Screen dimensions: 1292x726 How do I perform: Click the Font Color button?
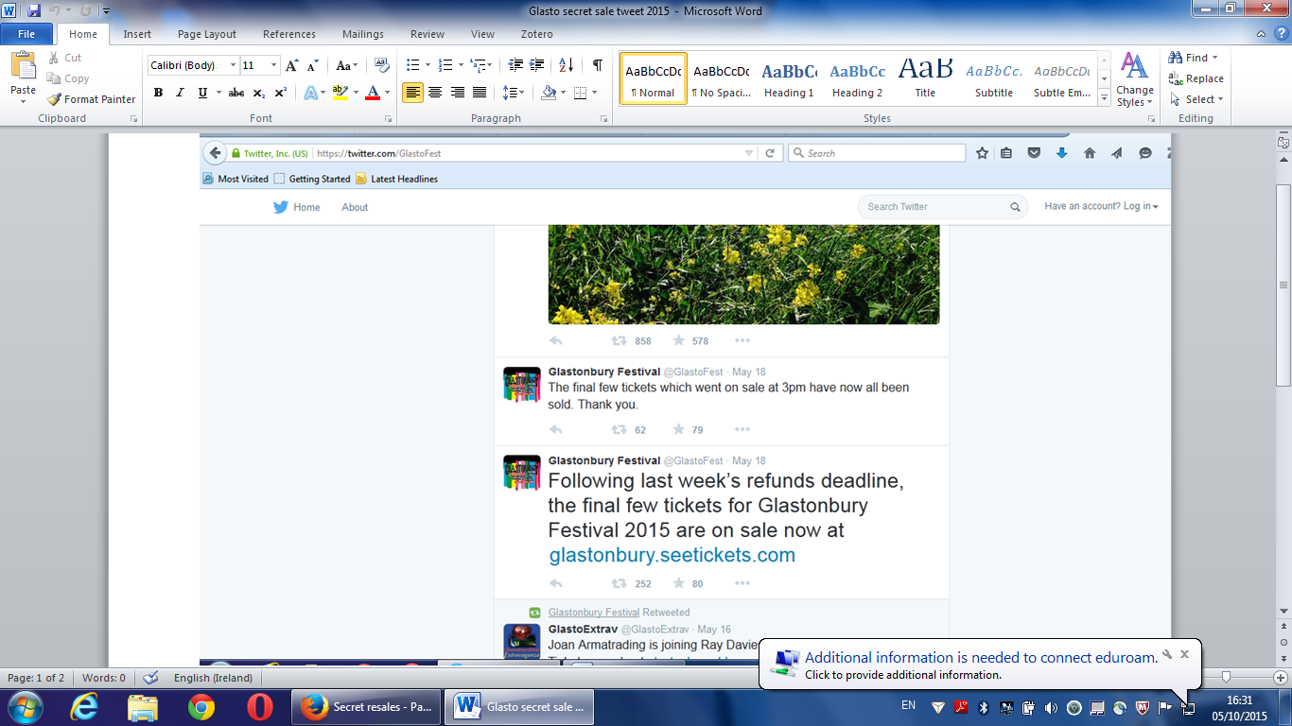click(x=373, y=93)
